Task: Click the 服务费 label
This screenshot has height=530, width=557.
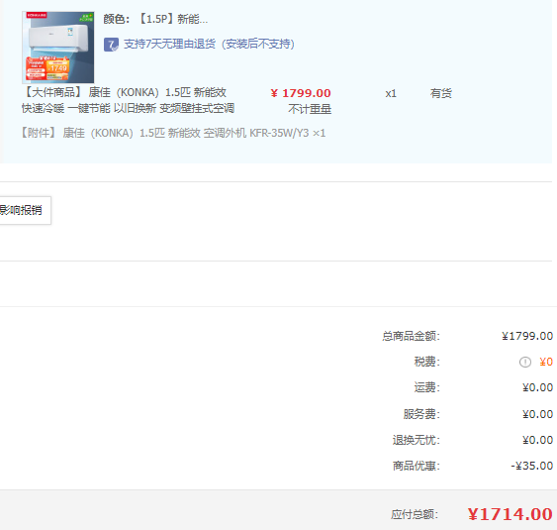Action: (x=421, y=414)
